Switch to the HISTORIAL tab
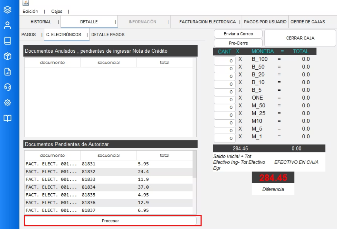 (x=41, y=22)
